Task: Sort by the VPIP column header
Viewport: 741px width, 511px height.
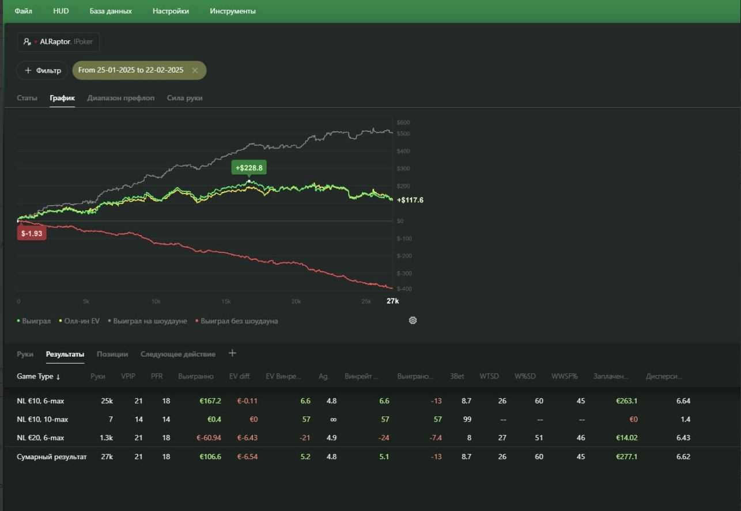Action: [128, 376]
